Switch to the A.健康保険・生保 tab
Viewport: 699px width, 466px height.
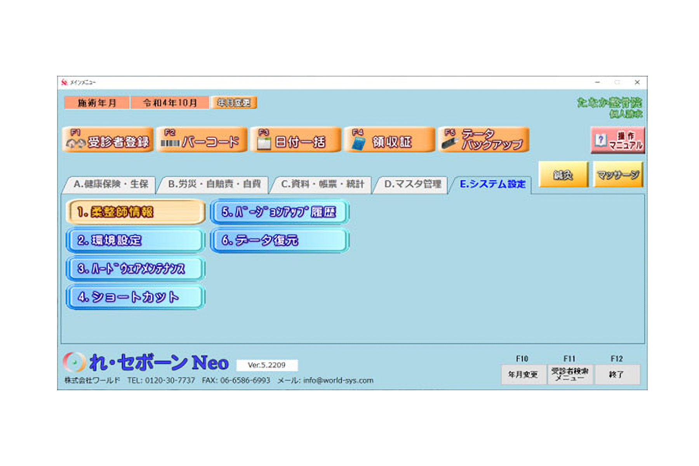tap(111, 184)
